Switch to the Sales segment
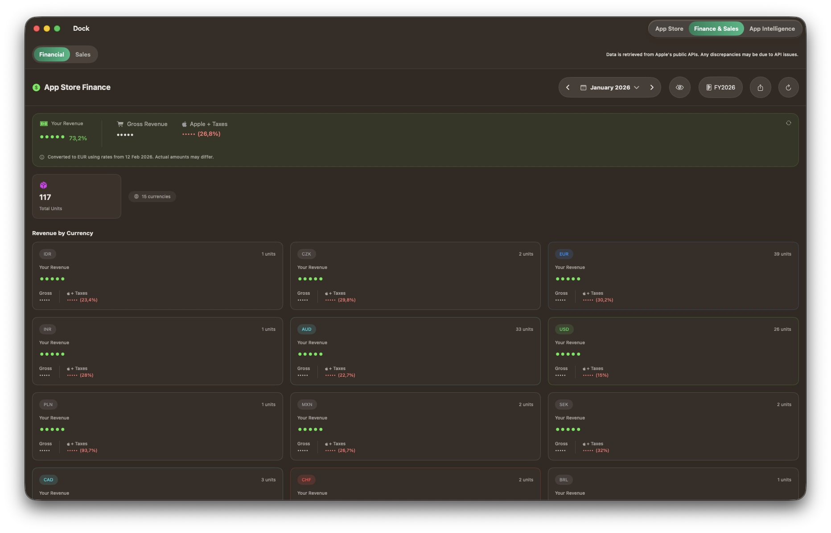Screen dimensions: 831x533 click(x=82, y=54)
